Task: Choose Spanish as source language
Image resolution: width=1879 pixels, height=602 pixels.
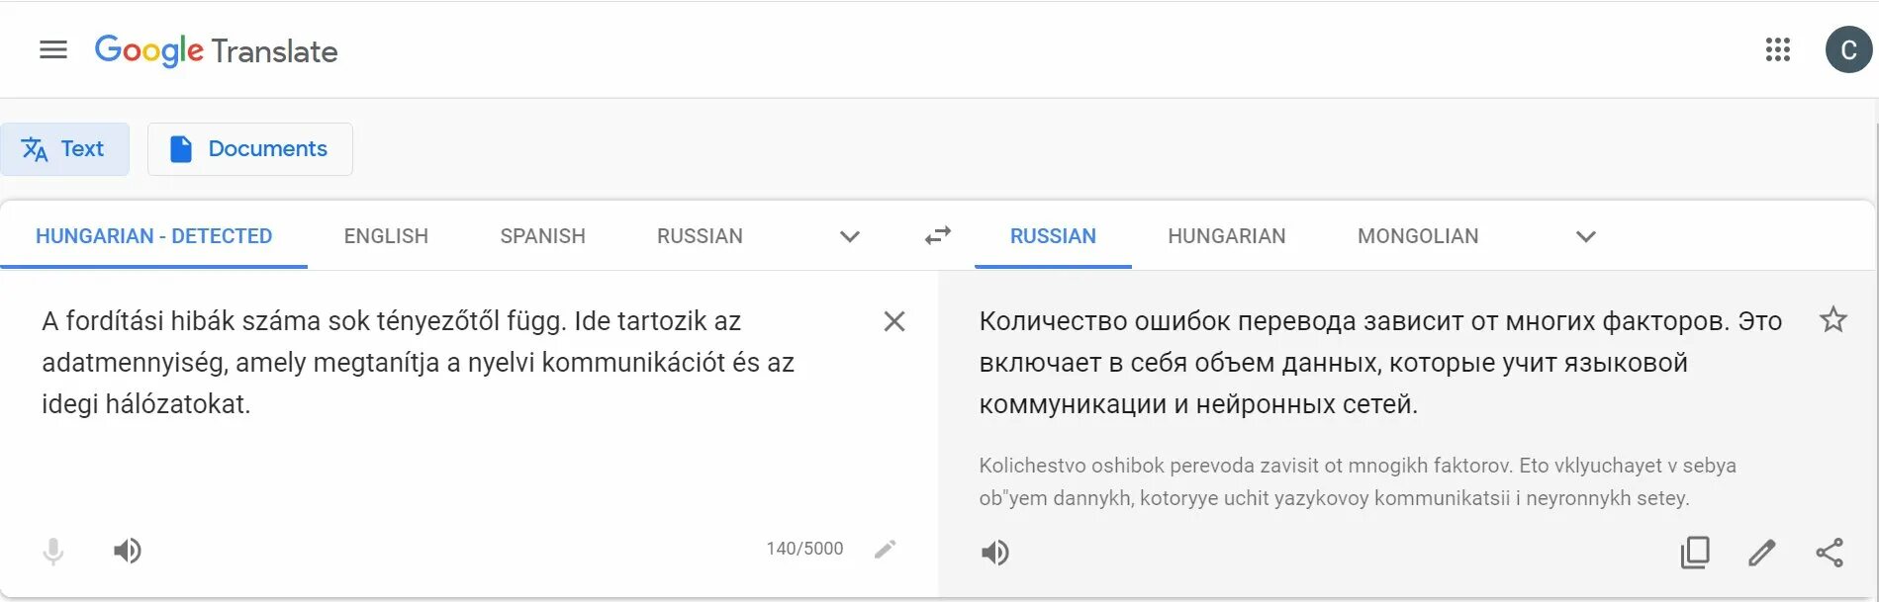Action: click(542, 236)
